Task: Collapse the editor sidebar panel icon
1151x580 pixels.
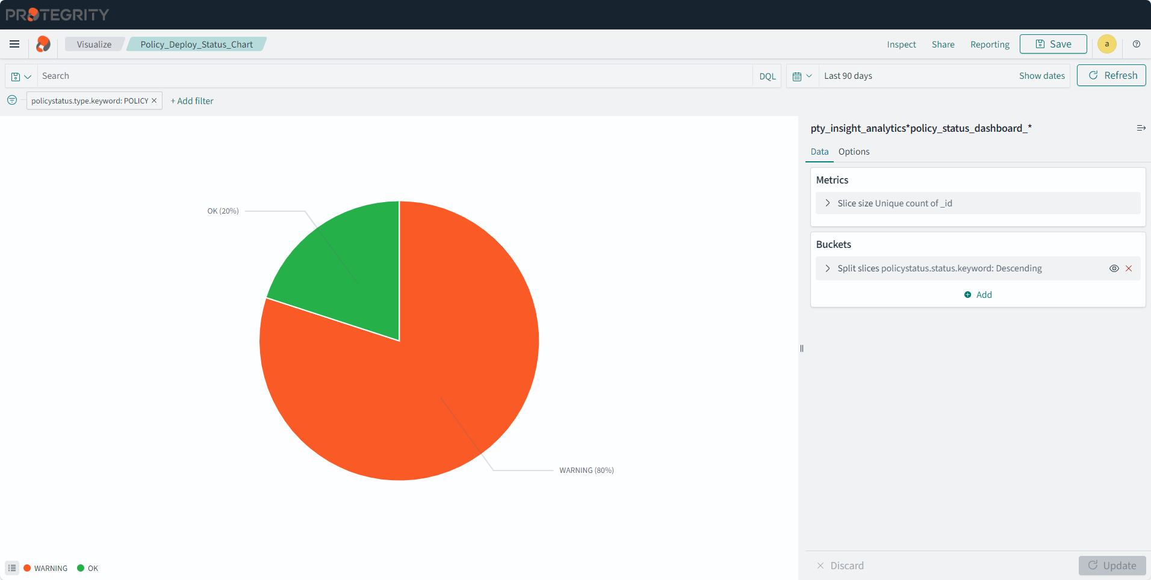Action: click(x=1141, y=128)
